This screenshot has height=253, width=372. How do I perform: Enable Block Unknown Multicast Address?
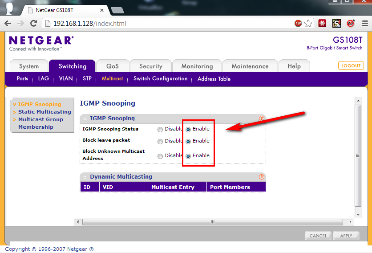[x=188, y=156]
